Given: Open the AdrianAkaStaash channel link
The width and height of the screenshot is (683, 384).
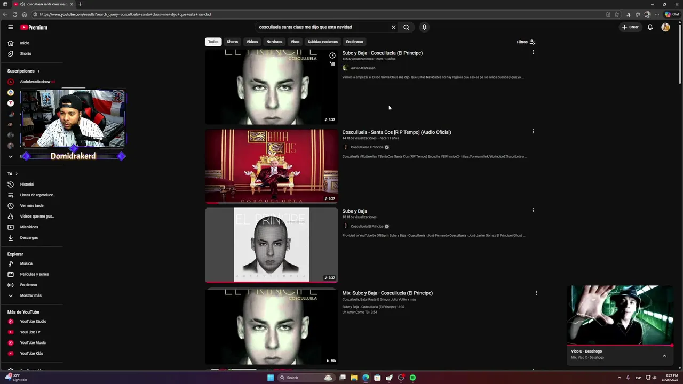Looking at the screenshot, I should coord(363,68).
